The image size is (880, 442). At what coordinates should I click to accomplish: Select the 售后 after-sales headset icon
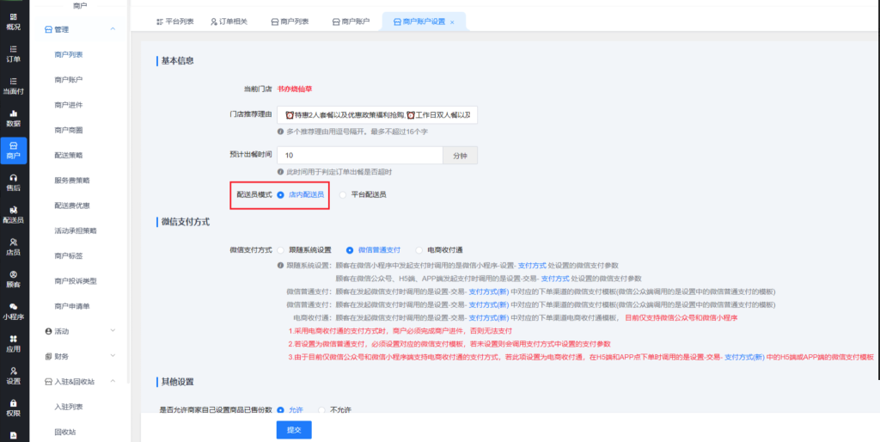[14, 181]
